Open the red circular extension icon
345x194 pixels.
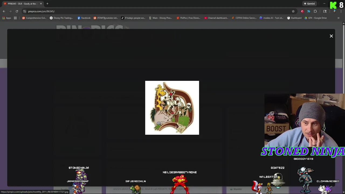[x=302, y=11]
